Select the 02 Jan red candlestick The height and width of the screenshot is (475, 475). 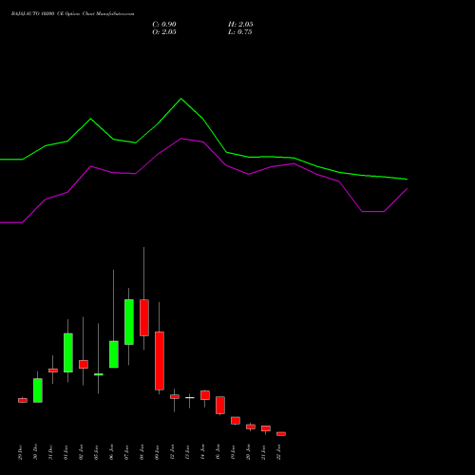(x=84, y=364)
